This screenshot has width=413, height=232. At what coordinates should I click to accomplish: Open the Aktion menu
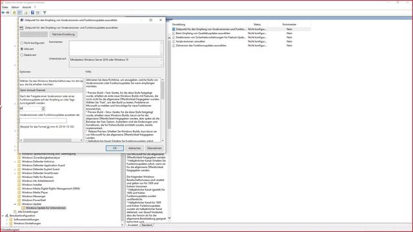(15, 7)
